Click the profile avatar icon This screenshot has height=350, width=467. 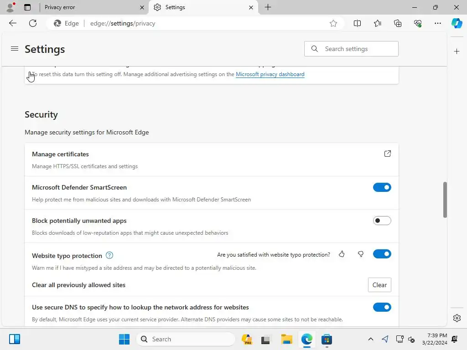(11, 7)
